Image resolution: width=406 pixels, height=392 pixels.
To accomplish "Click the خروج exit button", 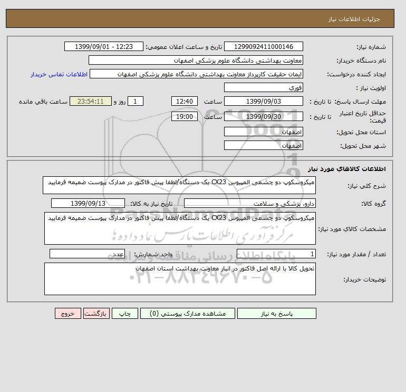I will click(68, 314).
